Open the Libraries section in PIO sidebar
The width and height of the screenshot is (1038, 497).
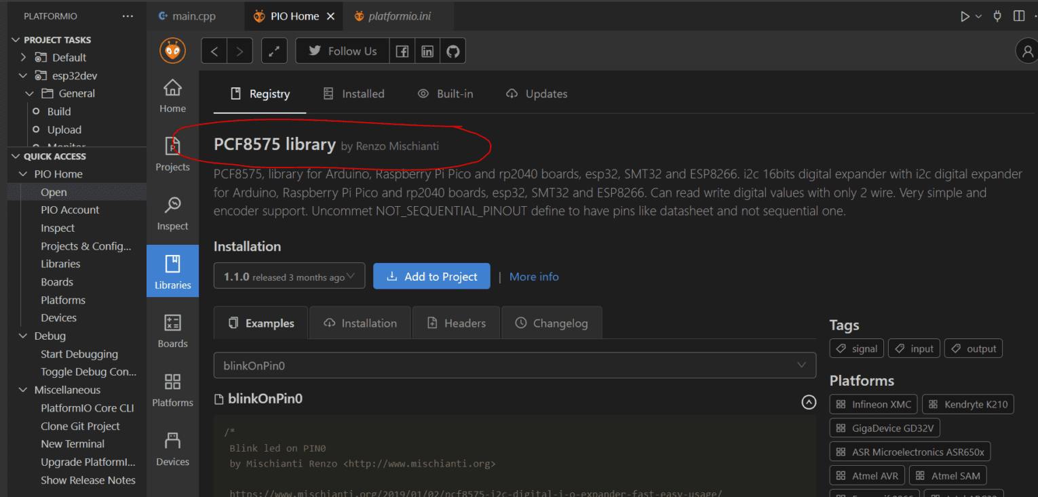(172, 271)
